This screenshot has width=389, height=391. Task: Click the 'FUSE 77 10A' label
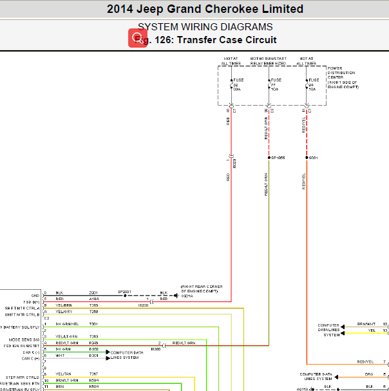point(276,85)
